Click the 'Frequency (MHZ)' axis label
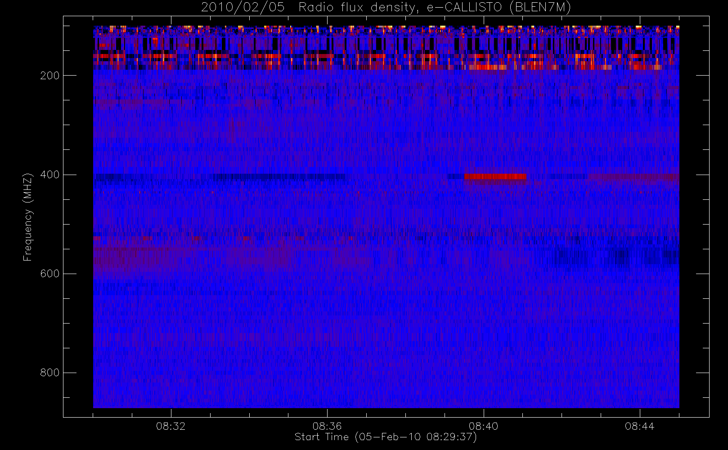Image resolution: width=728 pixels, height=450 pixels. tap(28, 217)
